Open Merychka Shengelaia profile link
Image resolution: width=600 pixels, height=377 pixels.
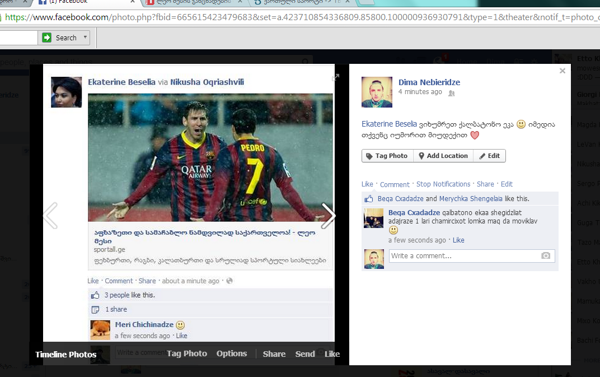point(471,199)
